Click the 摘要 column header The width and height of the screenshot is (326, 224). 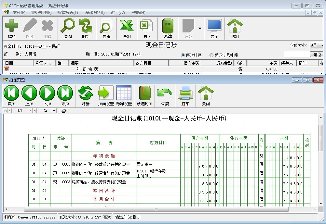coord(101,63)
